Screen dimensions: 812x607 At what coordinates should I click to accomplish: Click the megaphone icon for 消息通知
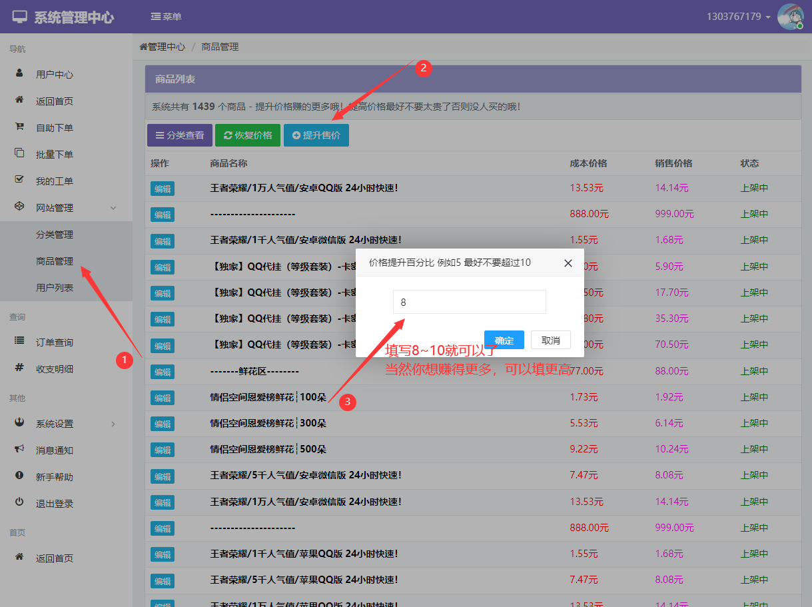(19, 449)
